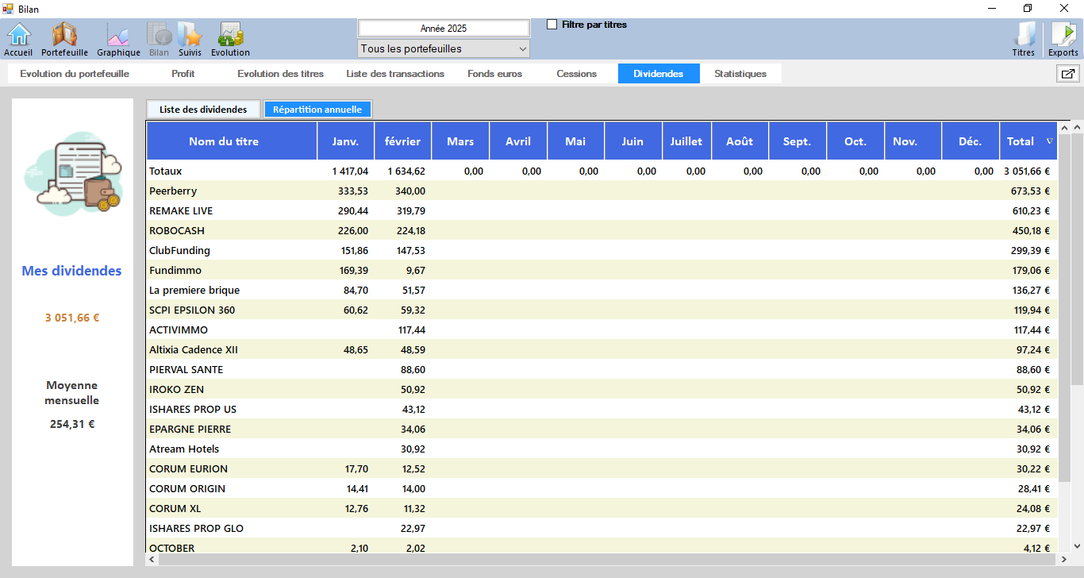Click the vertical scrollbar down arrow
The image size is (1084, 578).
pyautogui.click(x=1077, y=546)
